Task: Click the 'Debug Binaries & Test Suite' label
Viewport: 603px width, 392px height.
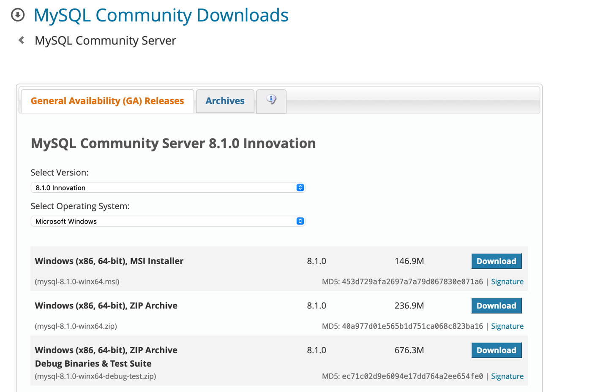Action: 93,363
